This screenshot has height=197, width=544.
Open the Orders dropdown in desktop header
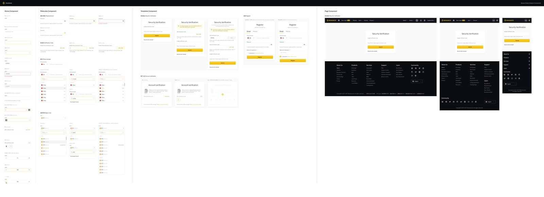point(411,20)
